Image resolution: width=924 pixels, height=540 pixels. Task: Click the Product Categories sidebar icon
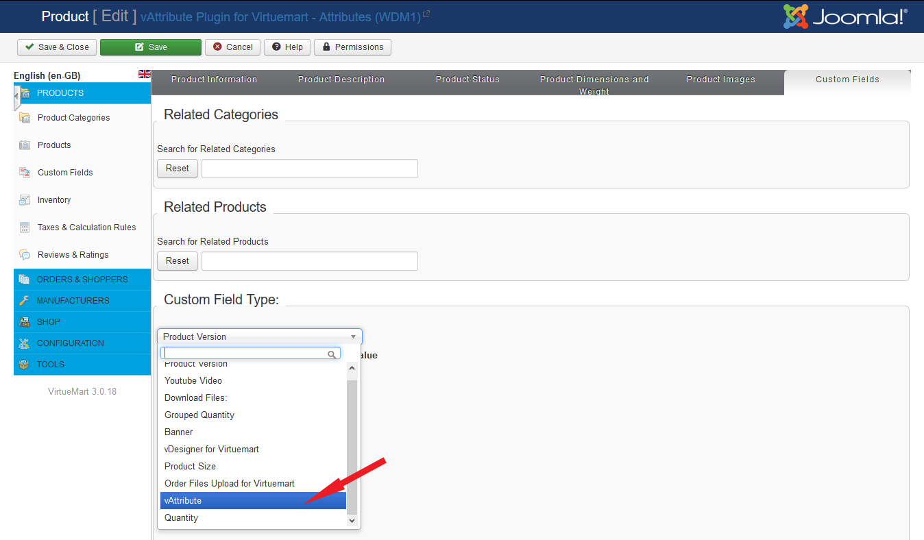click(25, 118)
